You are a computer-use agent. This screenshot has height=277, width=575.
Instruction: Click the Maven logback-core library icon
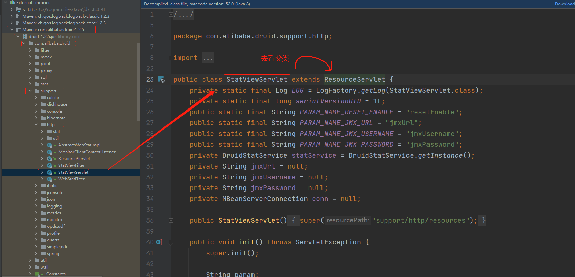[x=19, y=23]
